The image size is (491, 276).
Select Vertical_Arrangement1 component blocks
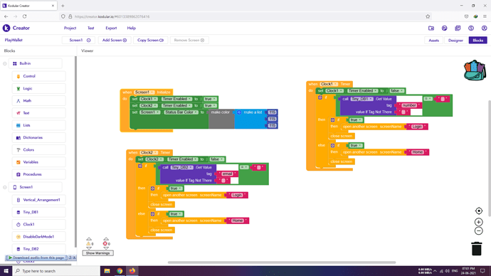[38, 200]
